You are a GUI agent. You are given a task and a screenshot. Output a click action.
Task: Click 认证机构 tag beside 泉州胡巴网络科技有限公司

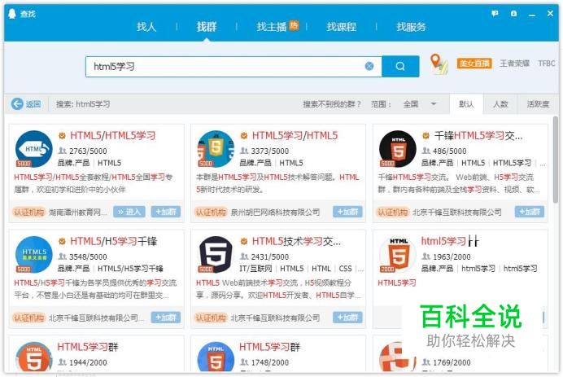[211, 212]
